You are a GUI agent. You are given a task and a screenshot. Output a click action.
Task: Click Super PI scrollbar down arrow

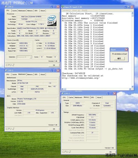click(132, 86)
